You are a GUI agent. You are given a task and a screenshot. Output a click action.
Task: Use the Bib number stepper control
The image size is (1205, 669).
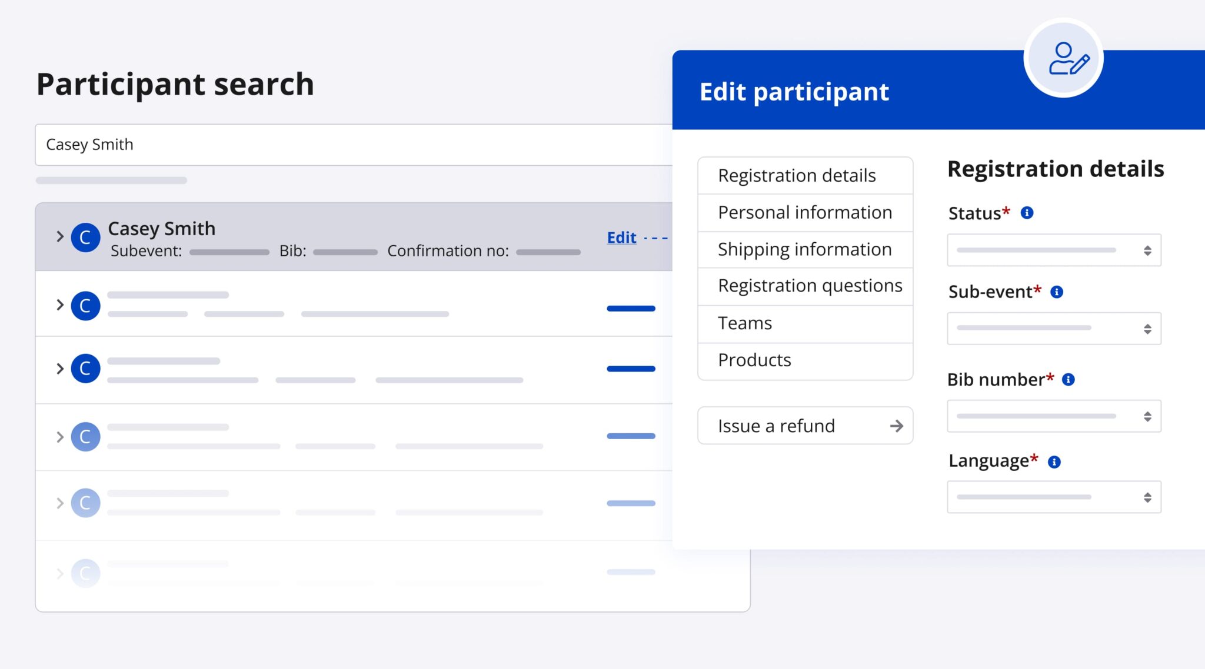(x=1146, y=416)
